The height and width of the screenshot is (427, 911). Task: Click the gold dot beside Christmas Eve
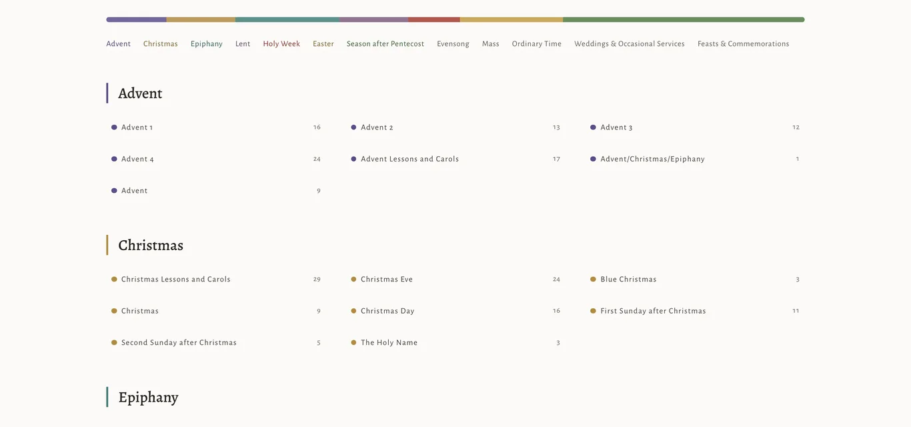(353, 279)
